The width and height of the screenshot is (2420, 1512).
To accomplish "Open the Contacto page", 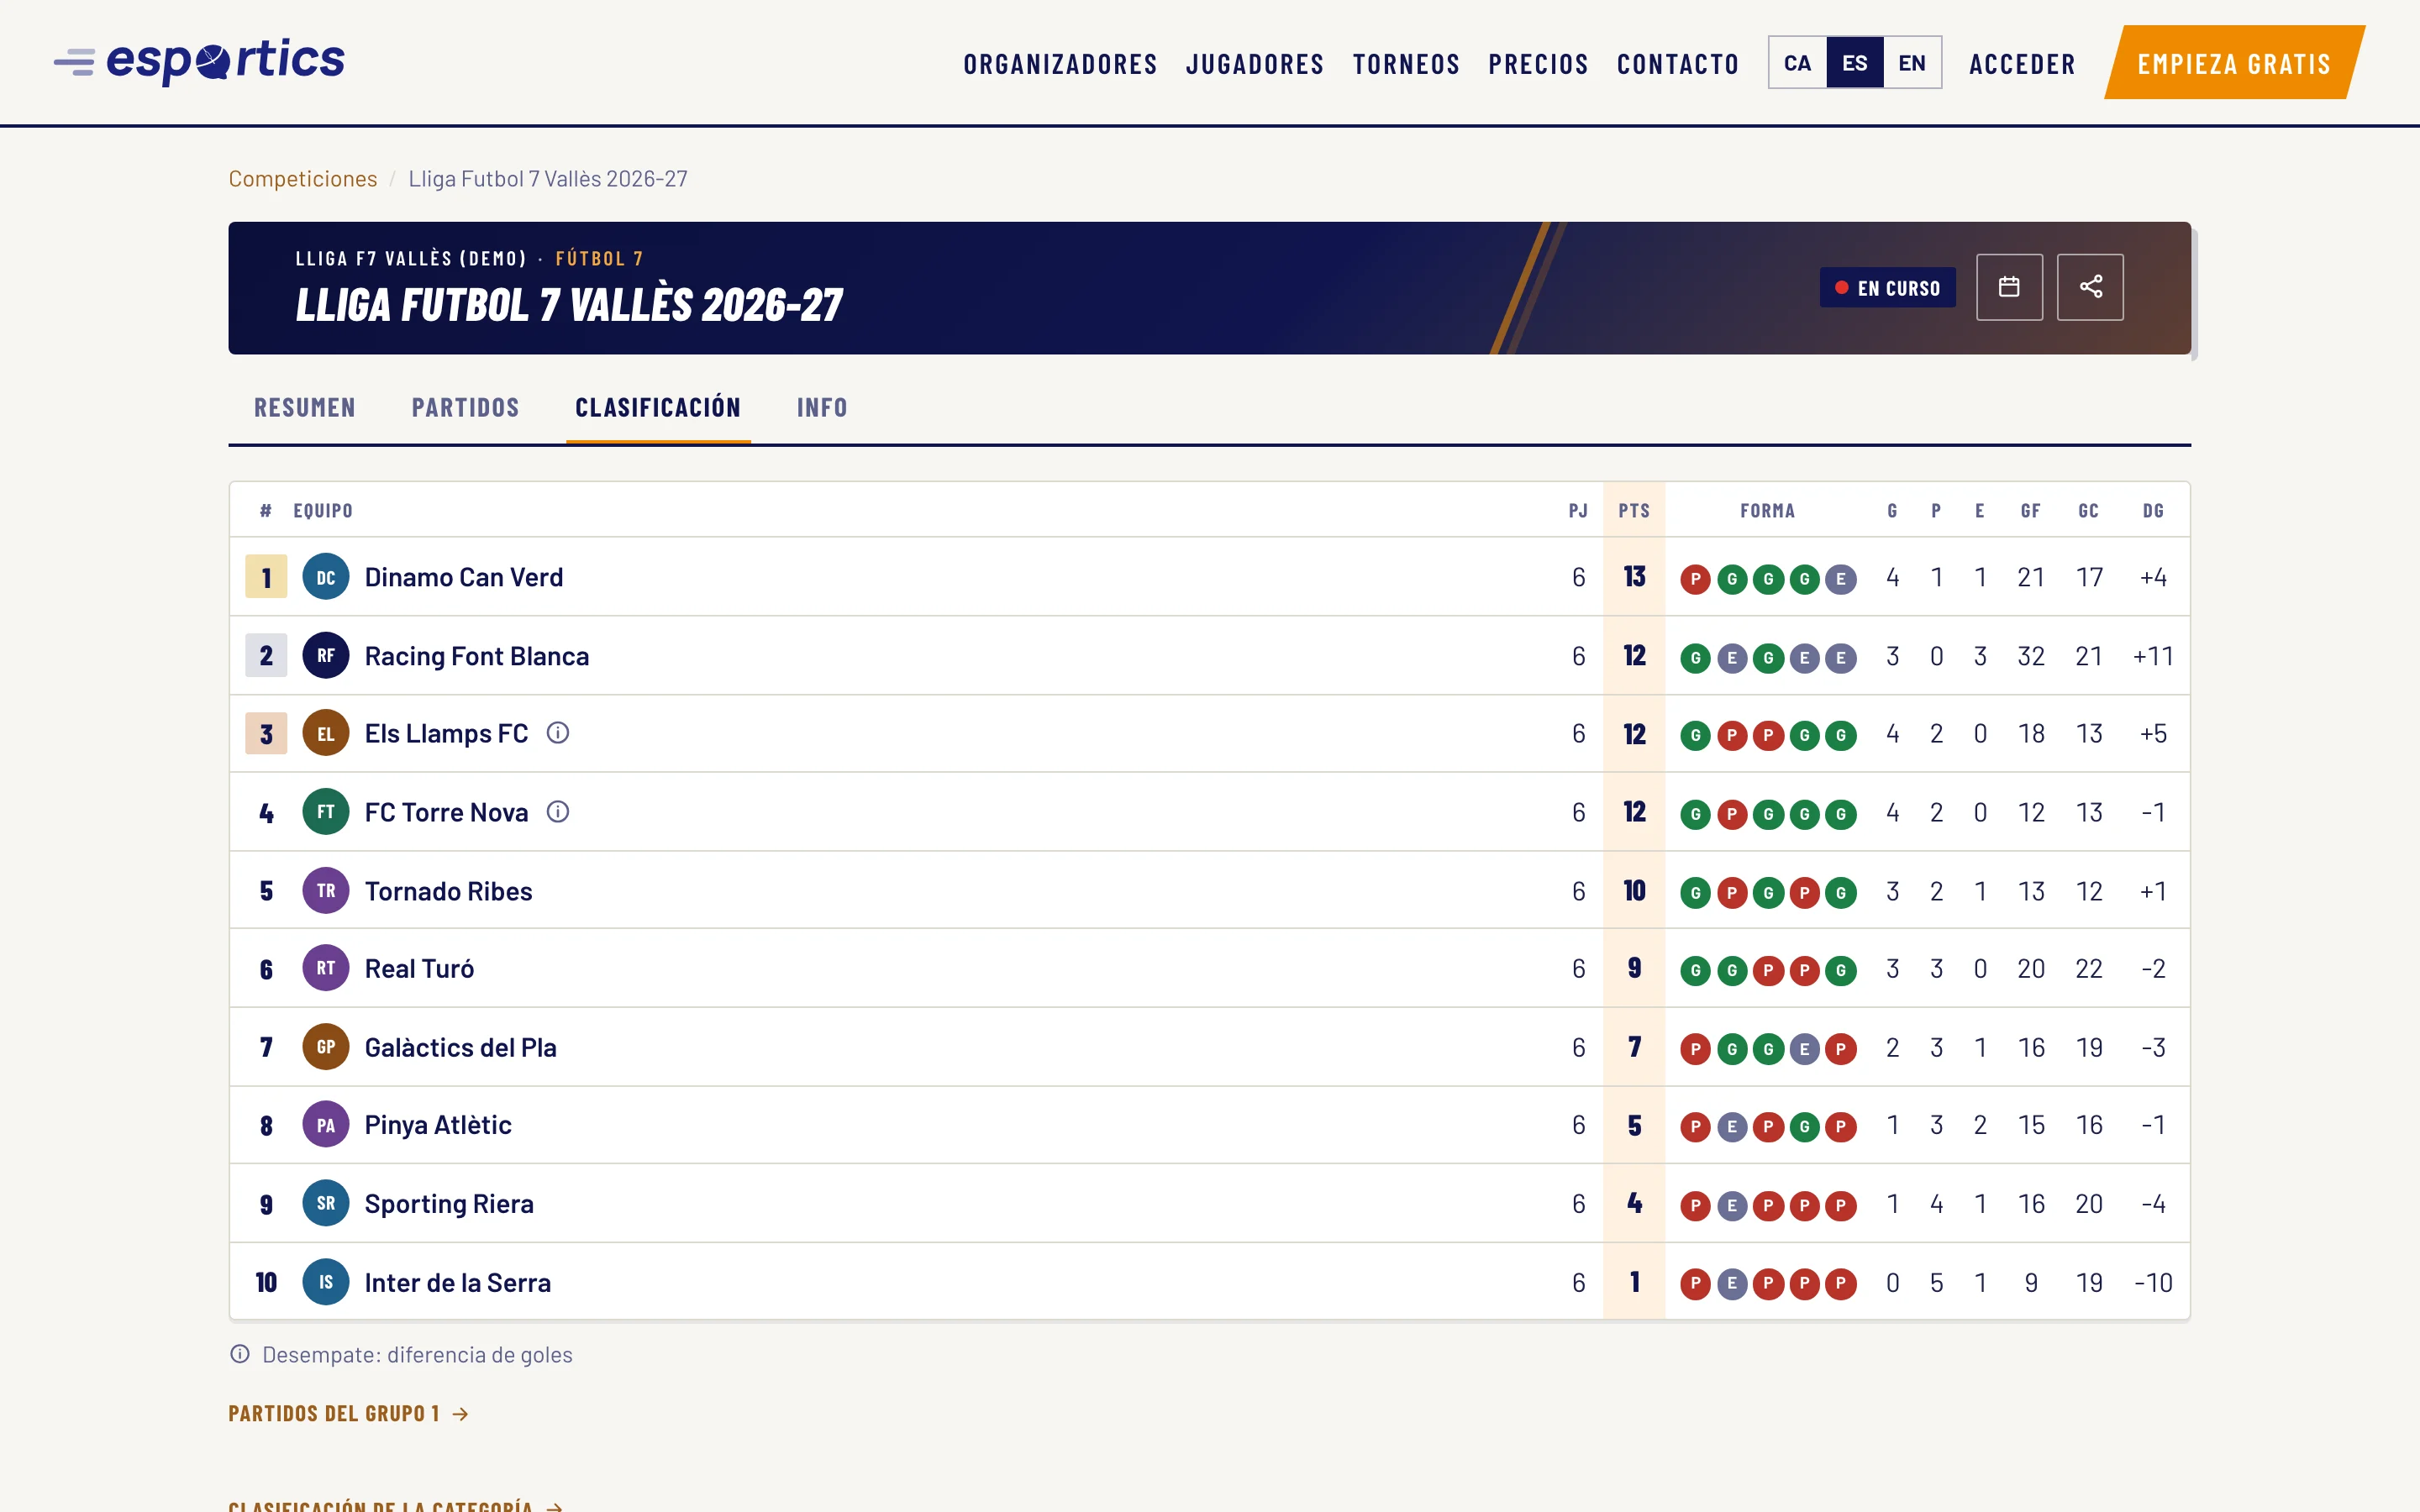I will point(1678,64).
